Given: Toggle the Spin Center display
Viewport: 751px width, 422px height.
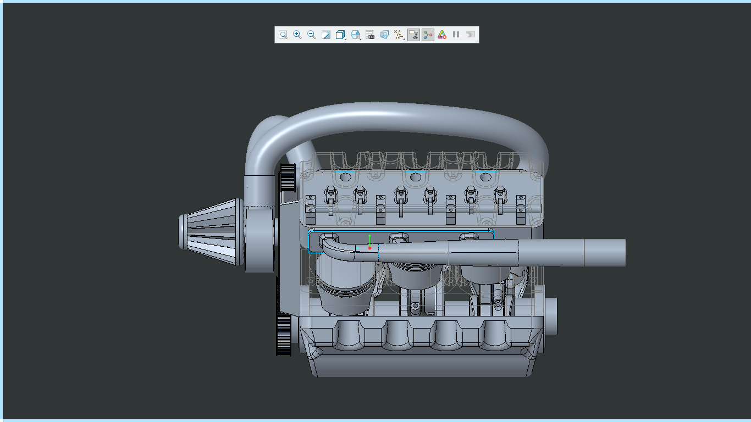Looking at the screenshot, I should click(x=428, y=35).
